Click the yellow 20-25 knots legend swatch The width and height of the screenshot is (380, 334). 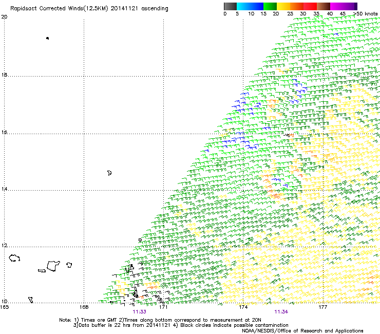(283, 6)
